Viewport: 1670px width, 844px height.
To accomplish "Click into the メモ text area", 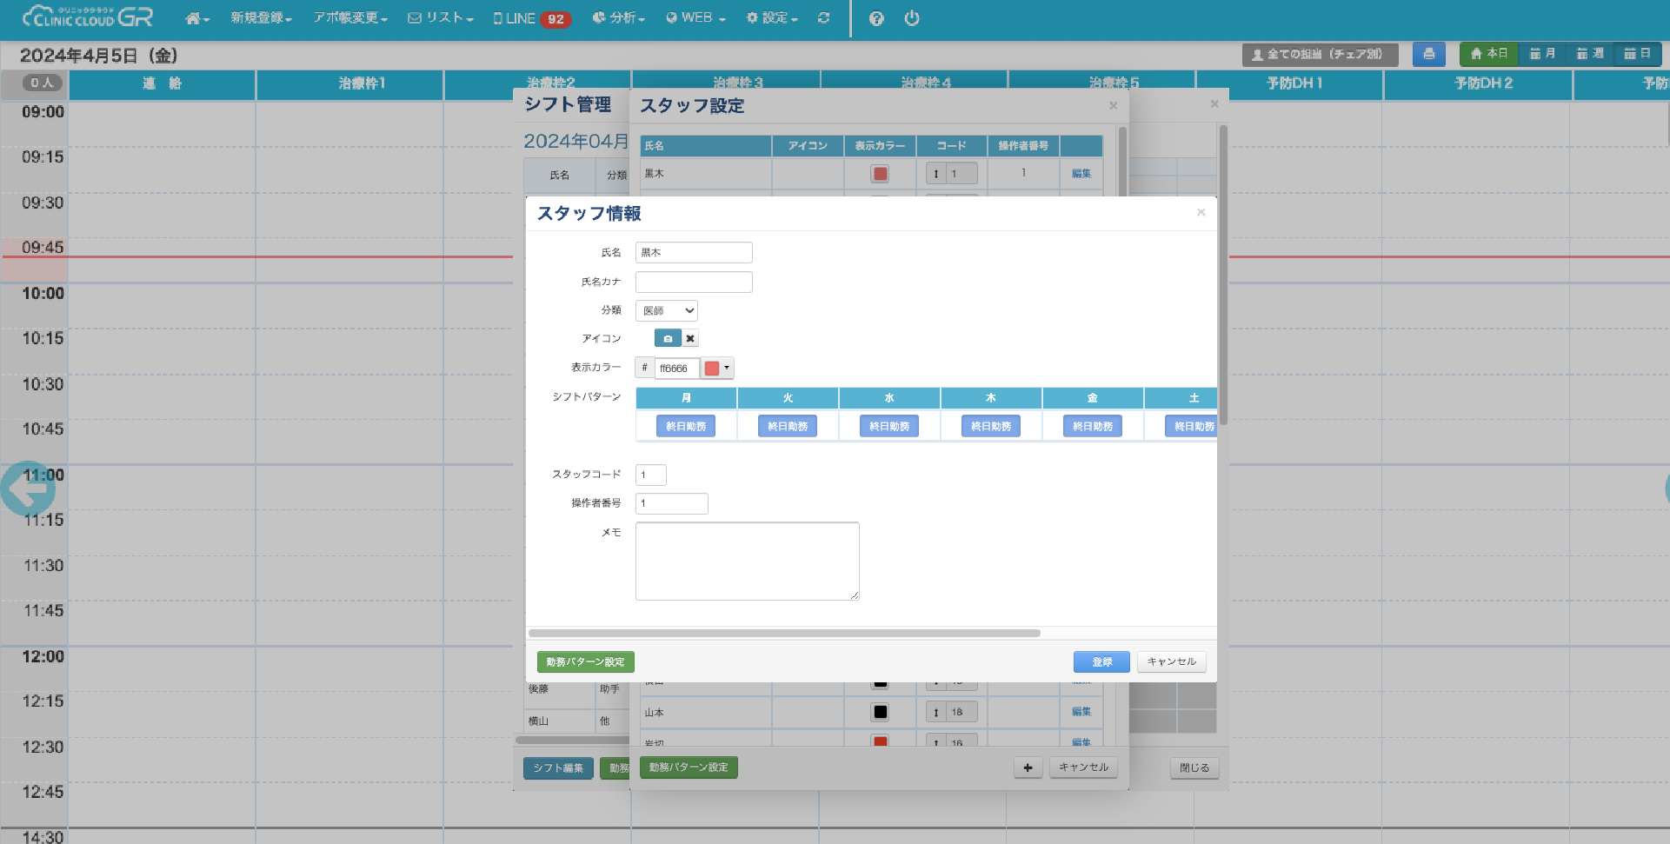I will (x=747, y=561).
